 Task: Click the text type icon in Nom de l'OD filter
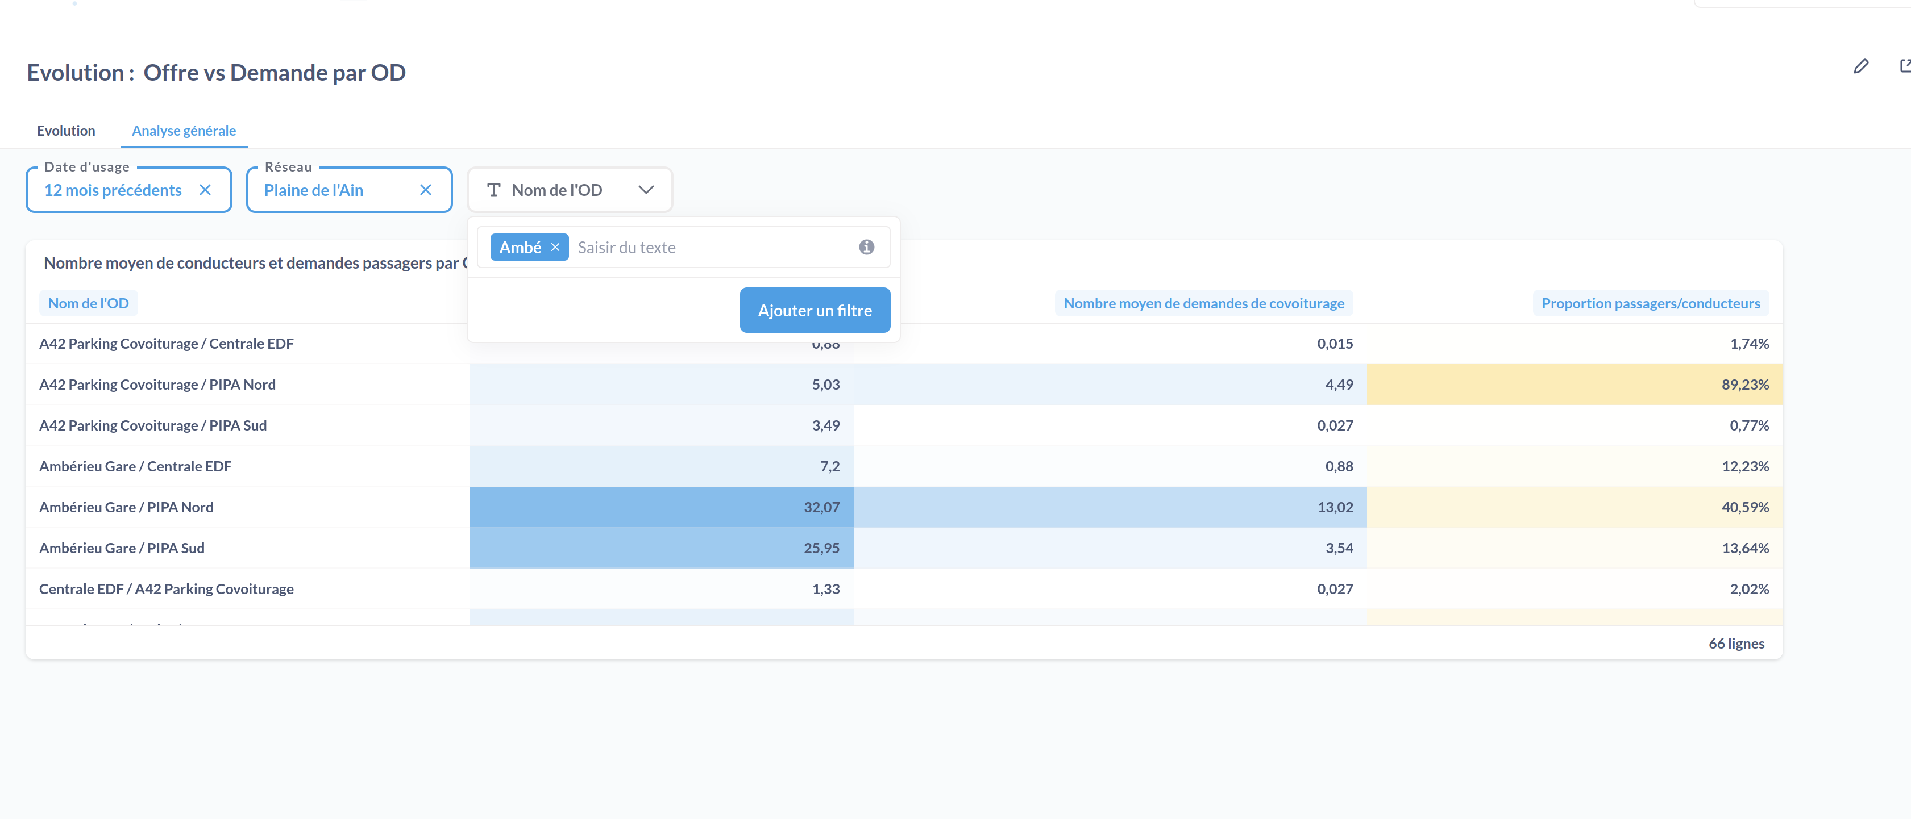click(494, 190)
